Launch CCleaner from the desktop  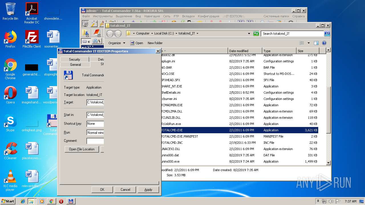tap(10, 151)
